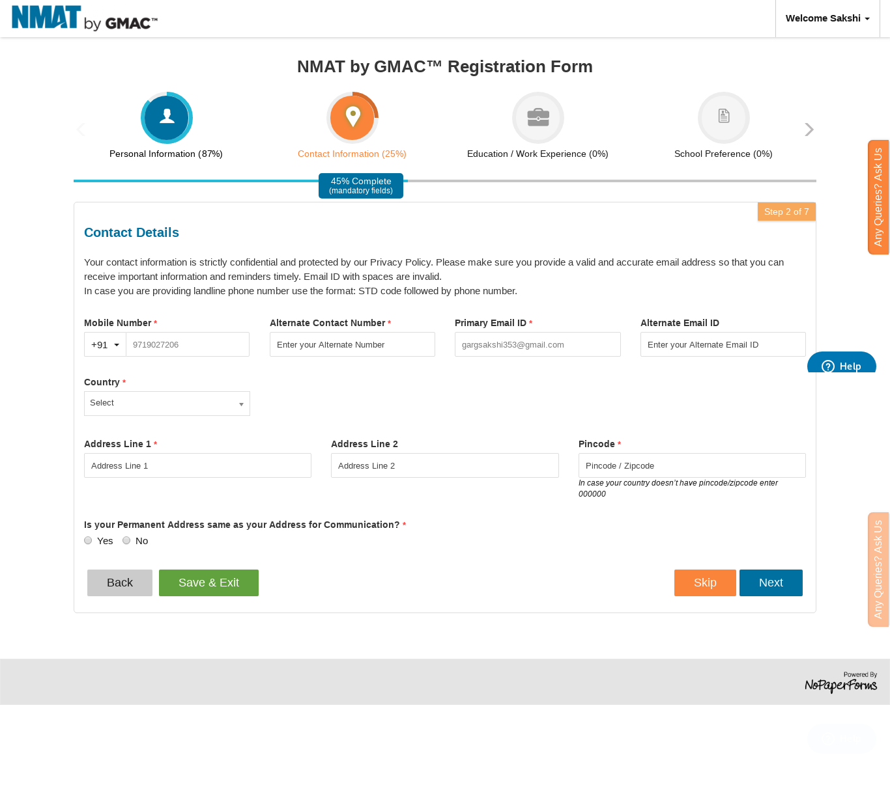Click the Address Line 1 input field
890x785 pixels.
click(197, 465)
